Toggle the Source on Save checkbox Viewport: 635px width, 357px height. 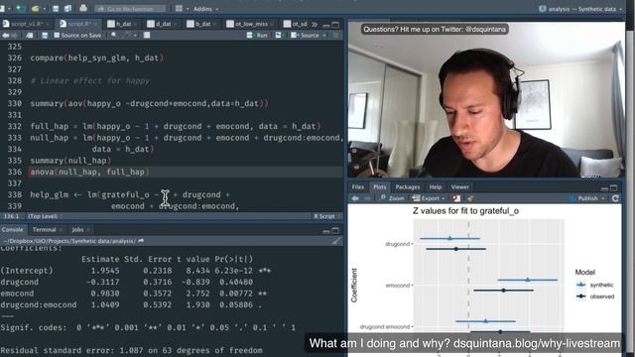click(57, 36)
